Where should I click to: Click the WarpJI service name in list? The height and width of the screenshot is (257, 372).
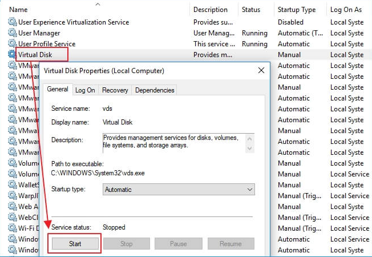(x=28, y=196)
